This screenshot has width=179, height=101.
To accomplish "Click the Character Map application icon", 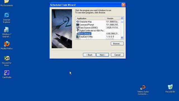I will click(78, 22).
